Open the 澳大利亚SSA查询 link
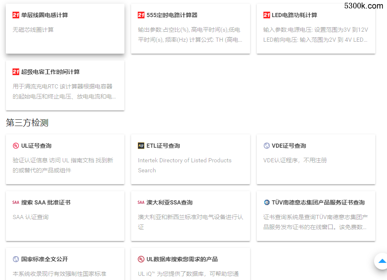The image size is (387, 280). [169, 202]
